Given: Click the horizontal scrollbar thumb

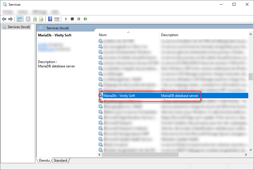Looking at the screenshot, I should tap(140, 155).
